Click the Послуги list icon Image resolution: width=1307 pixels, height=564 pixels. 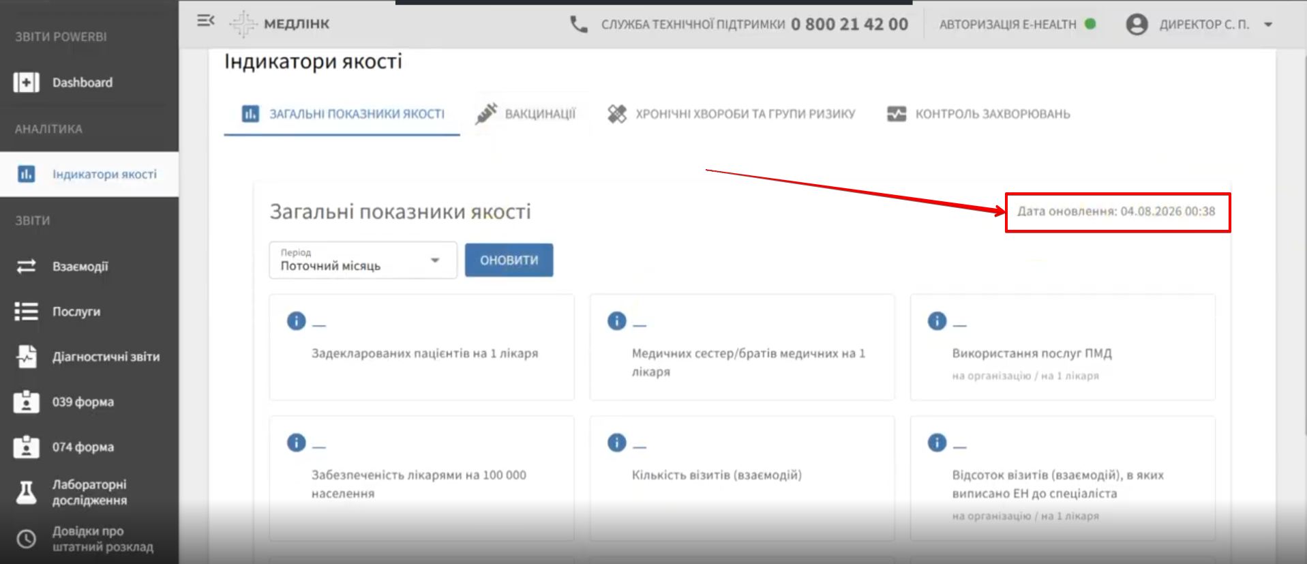[27, 312]
